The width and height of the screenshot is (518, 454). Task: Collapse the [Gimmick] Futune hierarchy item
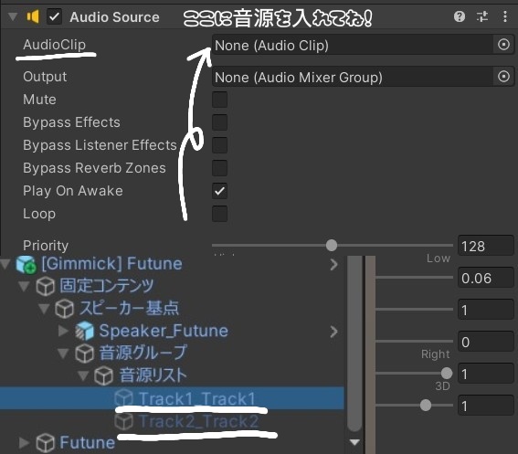coord(5,263)
